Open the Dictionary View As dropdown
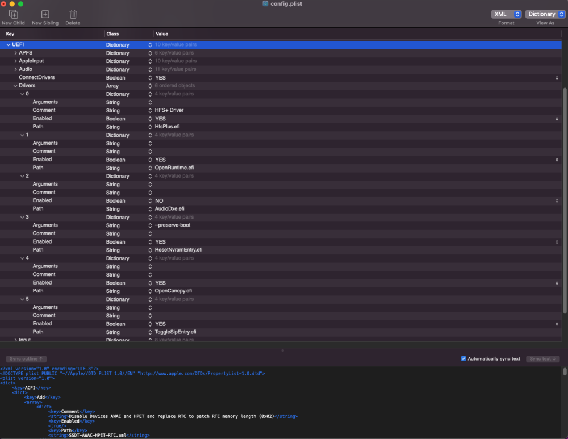The width and height of the screenshot is (568, 439). [x=545, y=14]
